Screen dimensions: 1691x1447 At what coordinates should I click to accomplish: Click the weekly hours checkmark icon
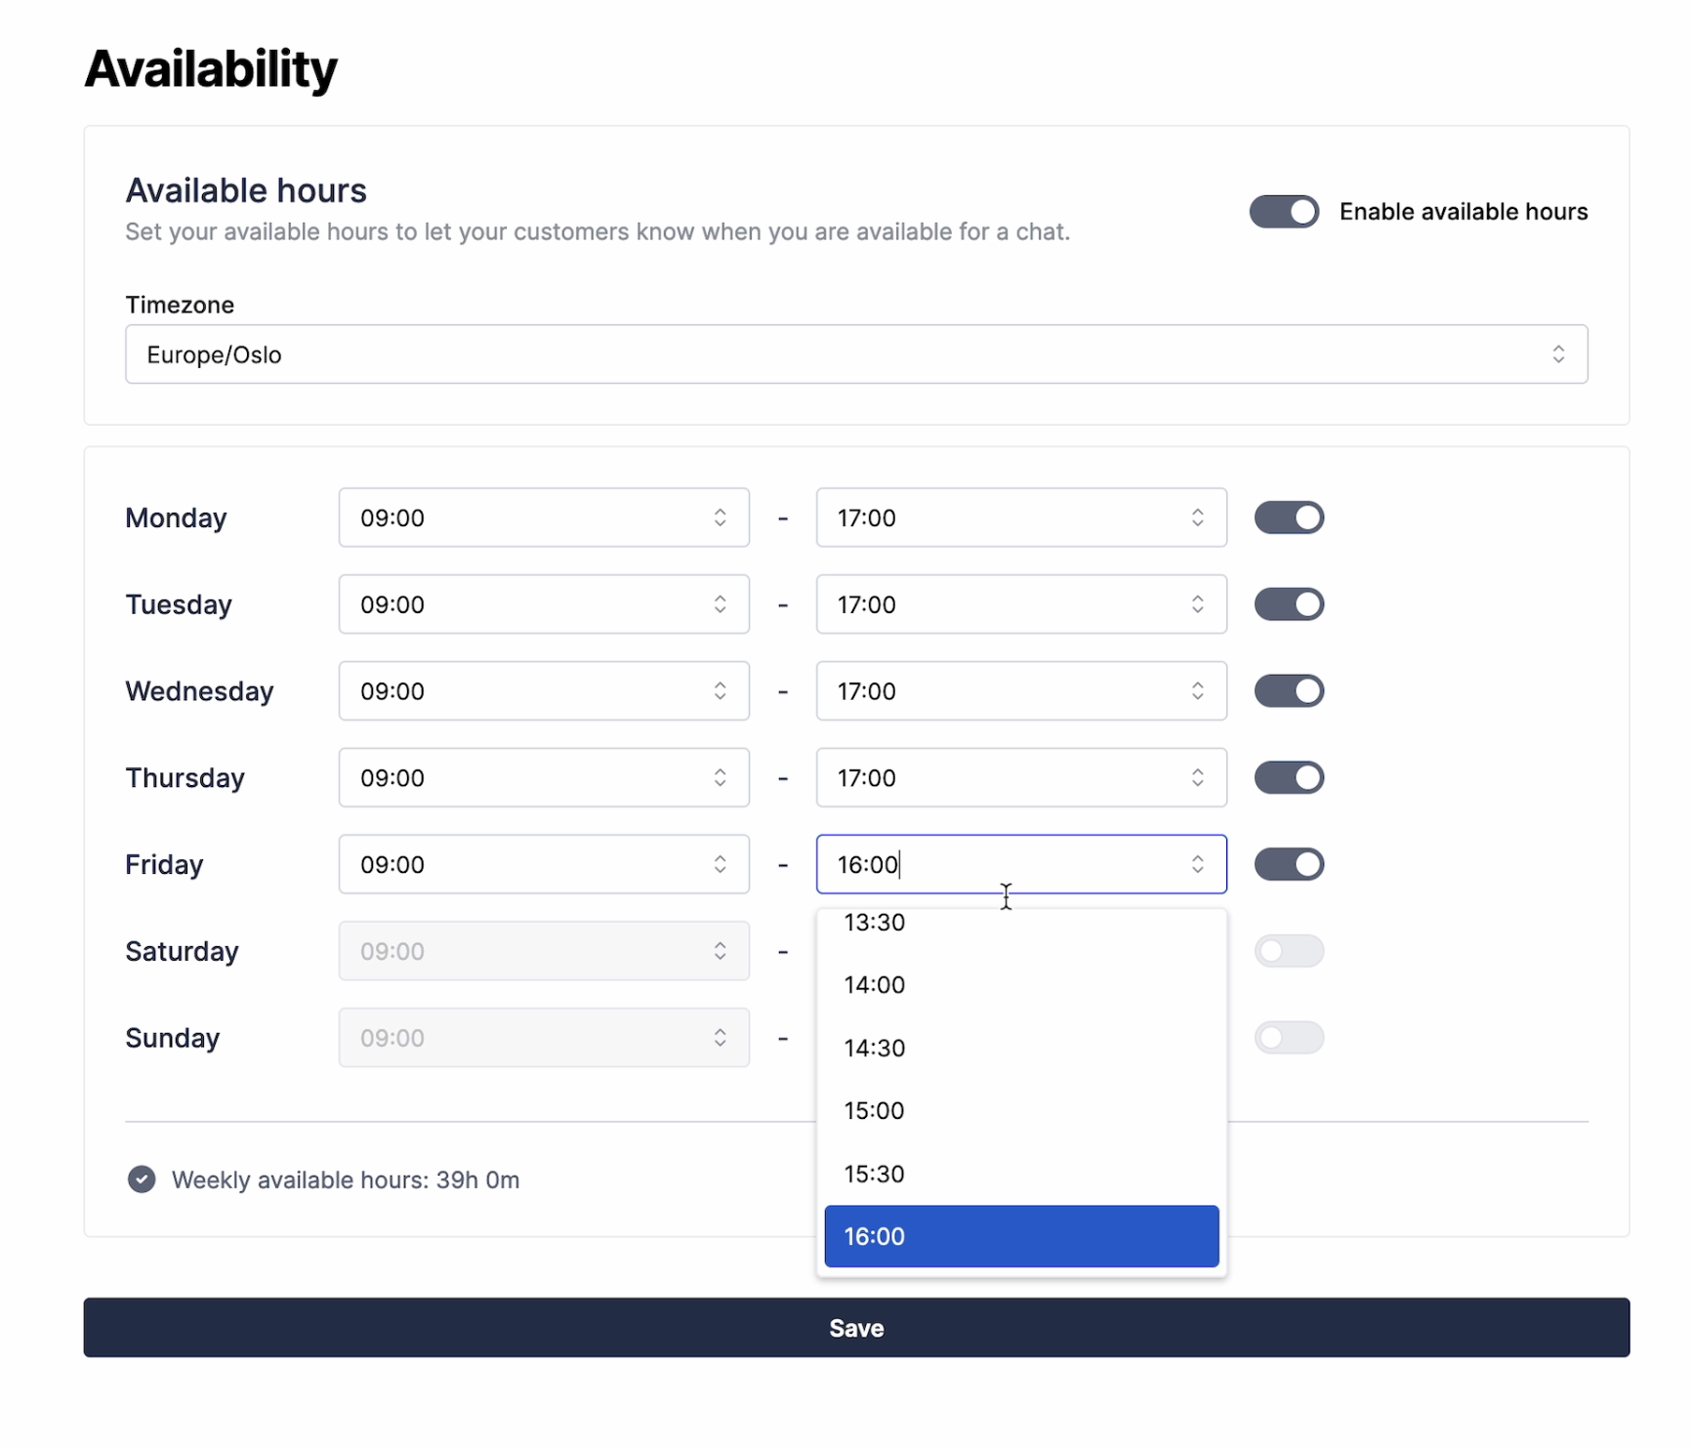pos(142,1179)
